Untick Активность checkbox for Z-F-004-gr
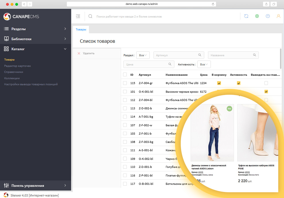The width and height of the screenshot is (284, 198). point(238,83)
